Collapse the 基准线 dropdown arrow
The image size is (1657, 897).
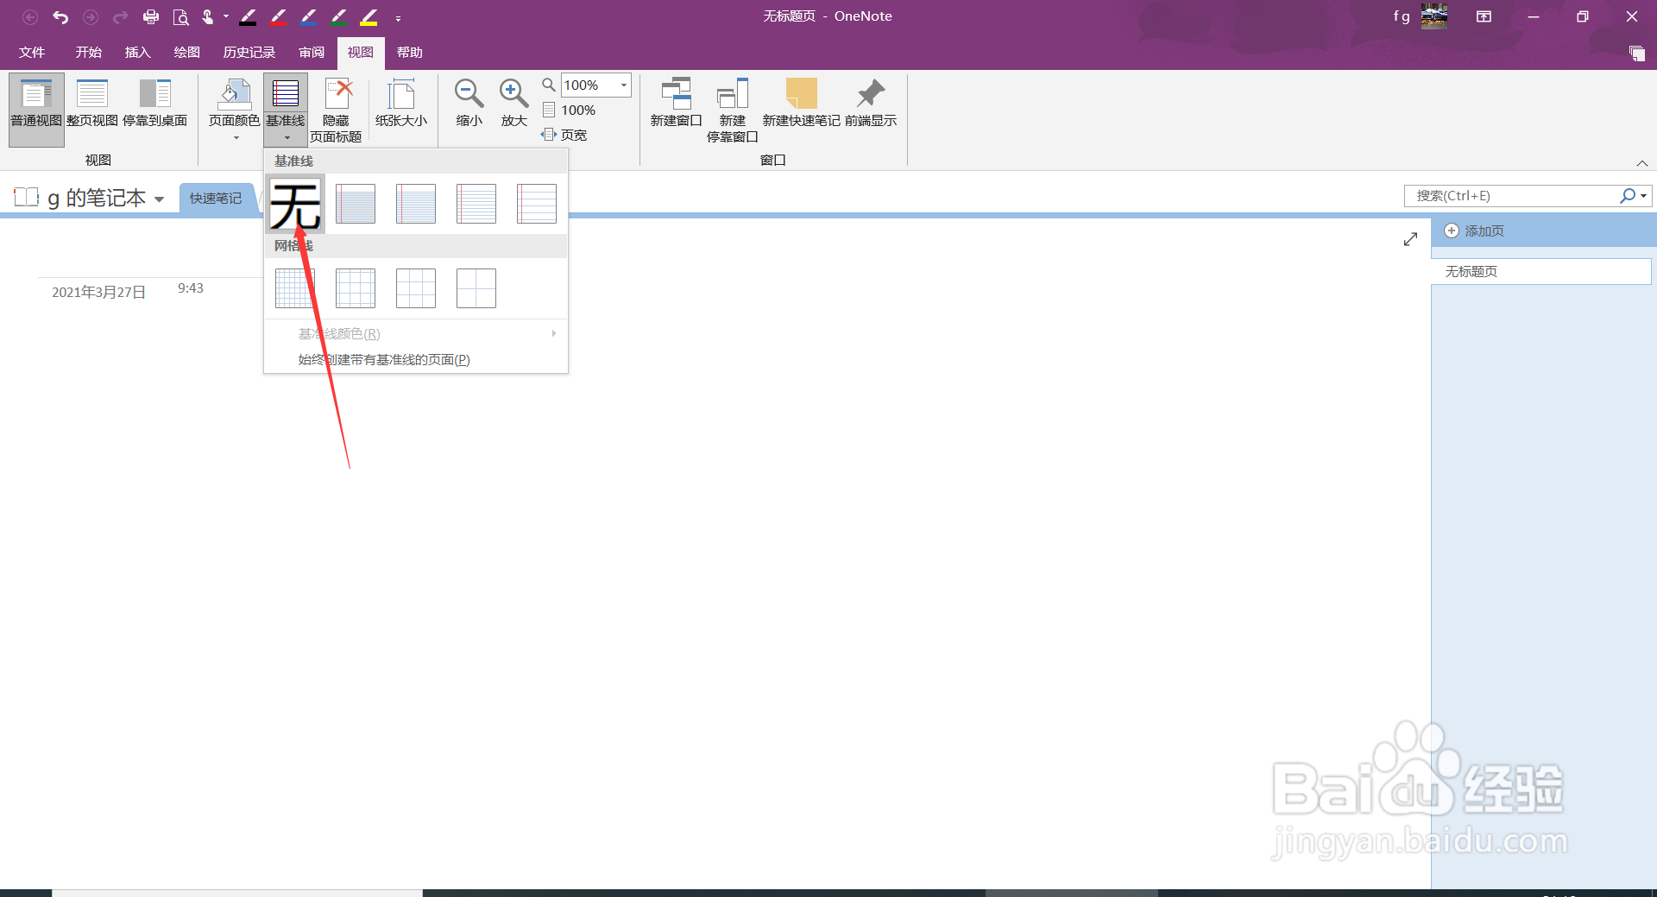pyautogui.click(x=287, y=138)
